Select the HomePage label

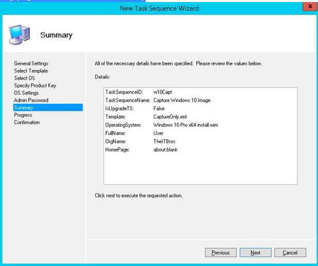click(x=117, y=150)
